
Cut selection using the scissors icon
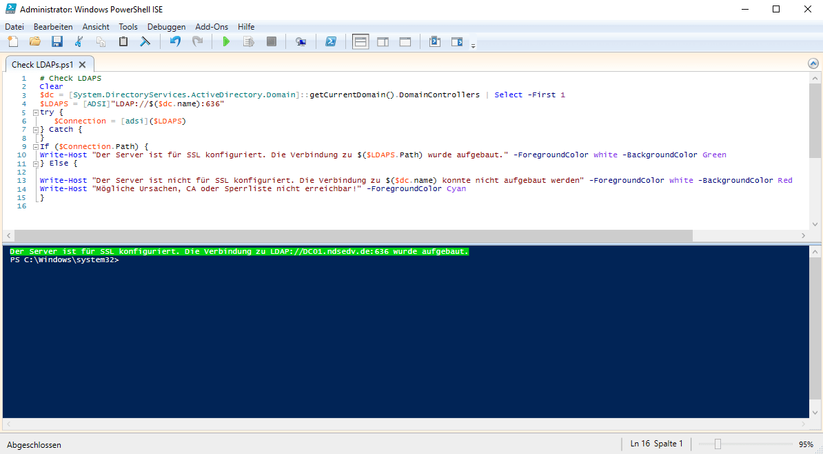[x=79, y=41]
